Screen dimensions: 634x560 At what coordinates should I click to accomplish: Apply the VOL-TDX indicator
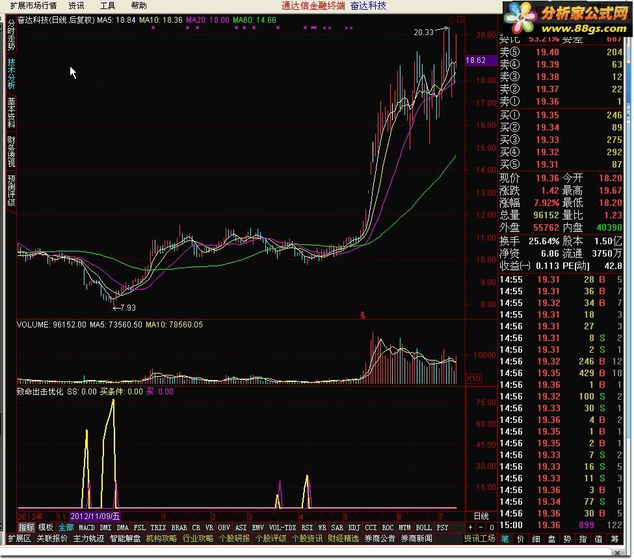pyautogui.click(x=282, y=528)
